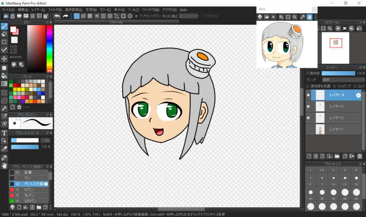
Task: Click the Undo arrow in top toolbar
Action: pyautogui.click(x=57, y=16)
